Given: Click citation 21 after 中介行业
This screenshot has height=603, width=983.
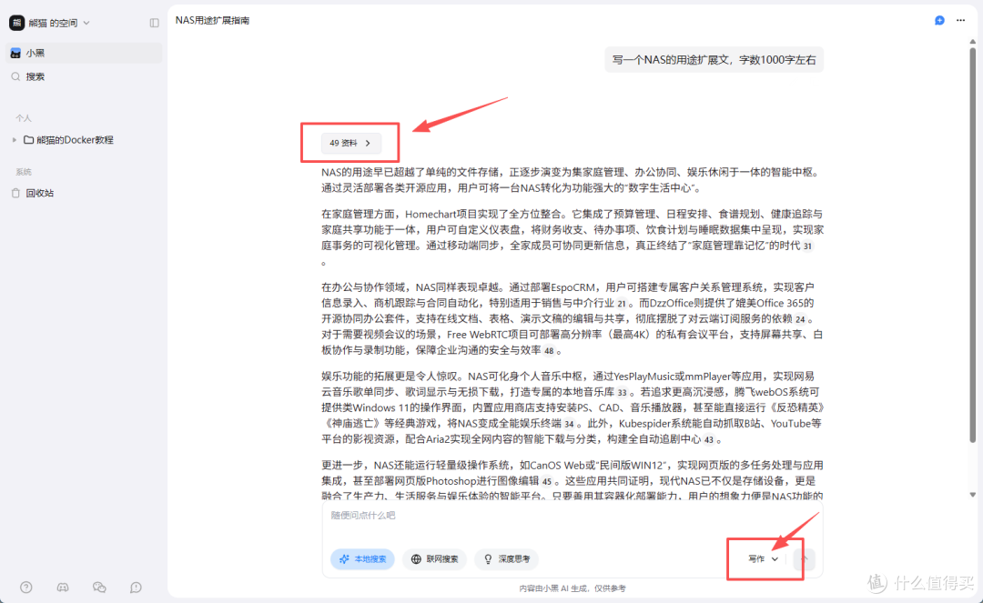Looking at the screenshot, I should click(x=622, y=304).
